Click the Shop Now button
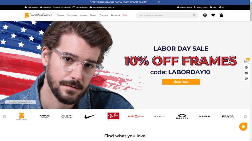Image resolution: width=252 pixels, height=141 pixels. 181,82
